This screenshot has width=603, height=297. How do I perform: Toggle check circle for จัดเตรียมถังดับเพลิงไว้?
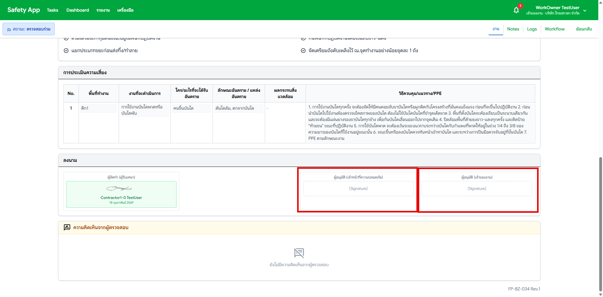coord(303,51)
